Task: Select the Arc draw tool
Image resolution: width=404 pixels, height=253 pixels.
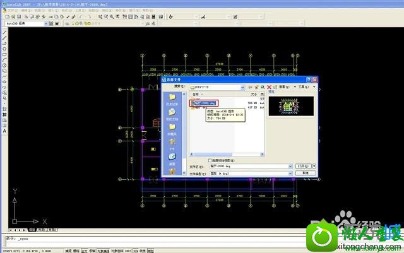Action: click(x=4, y=60)
